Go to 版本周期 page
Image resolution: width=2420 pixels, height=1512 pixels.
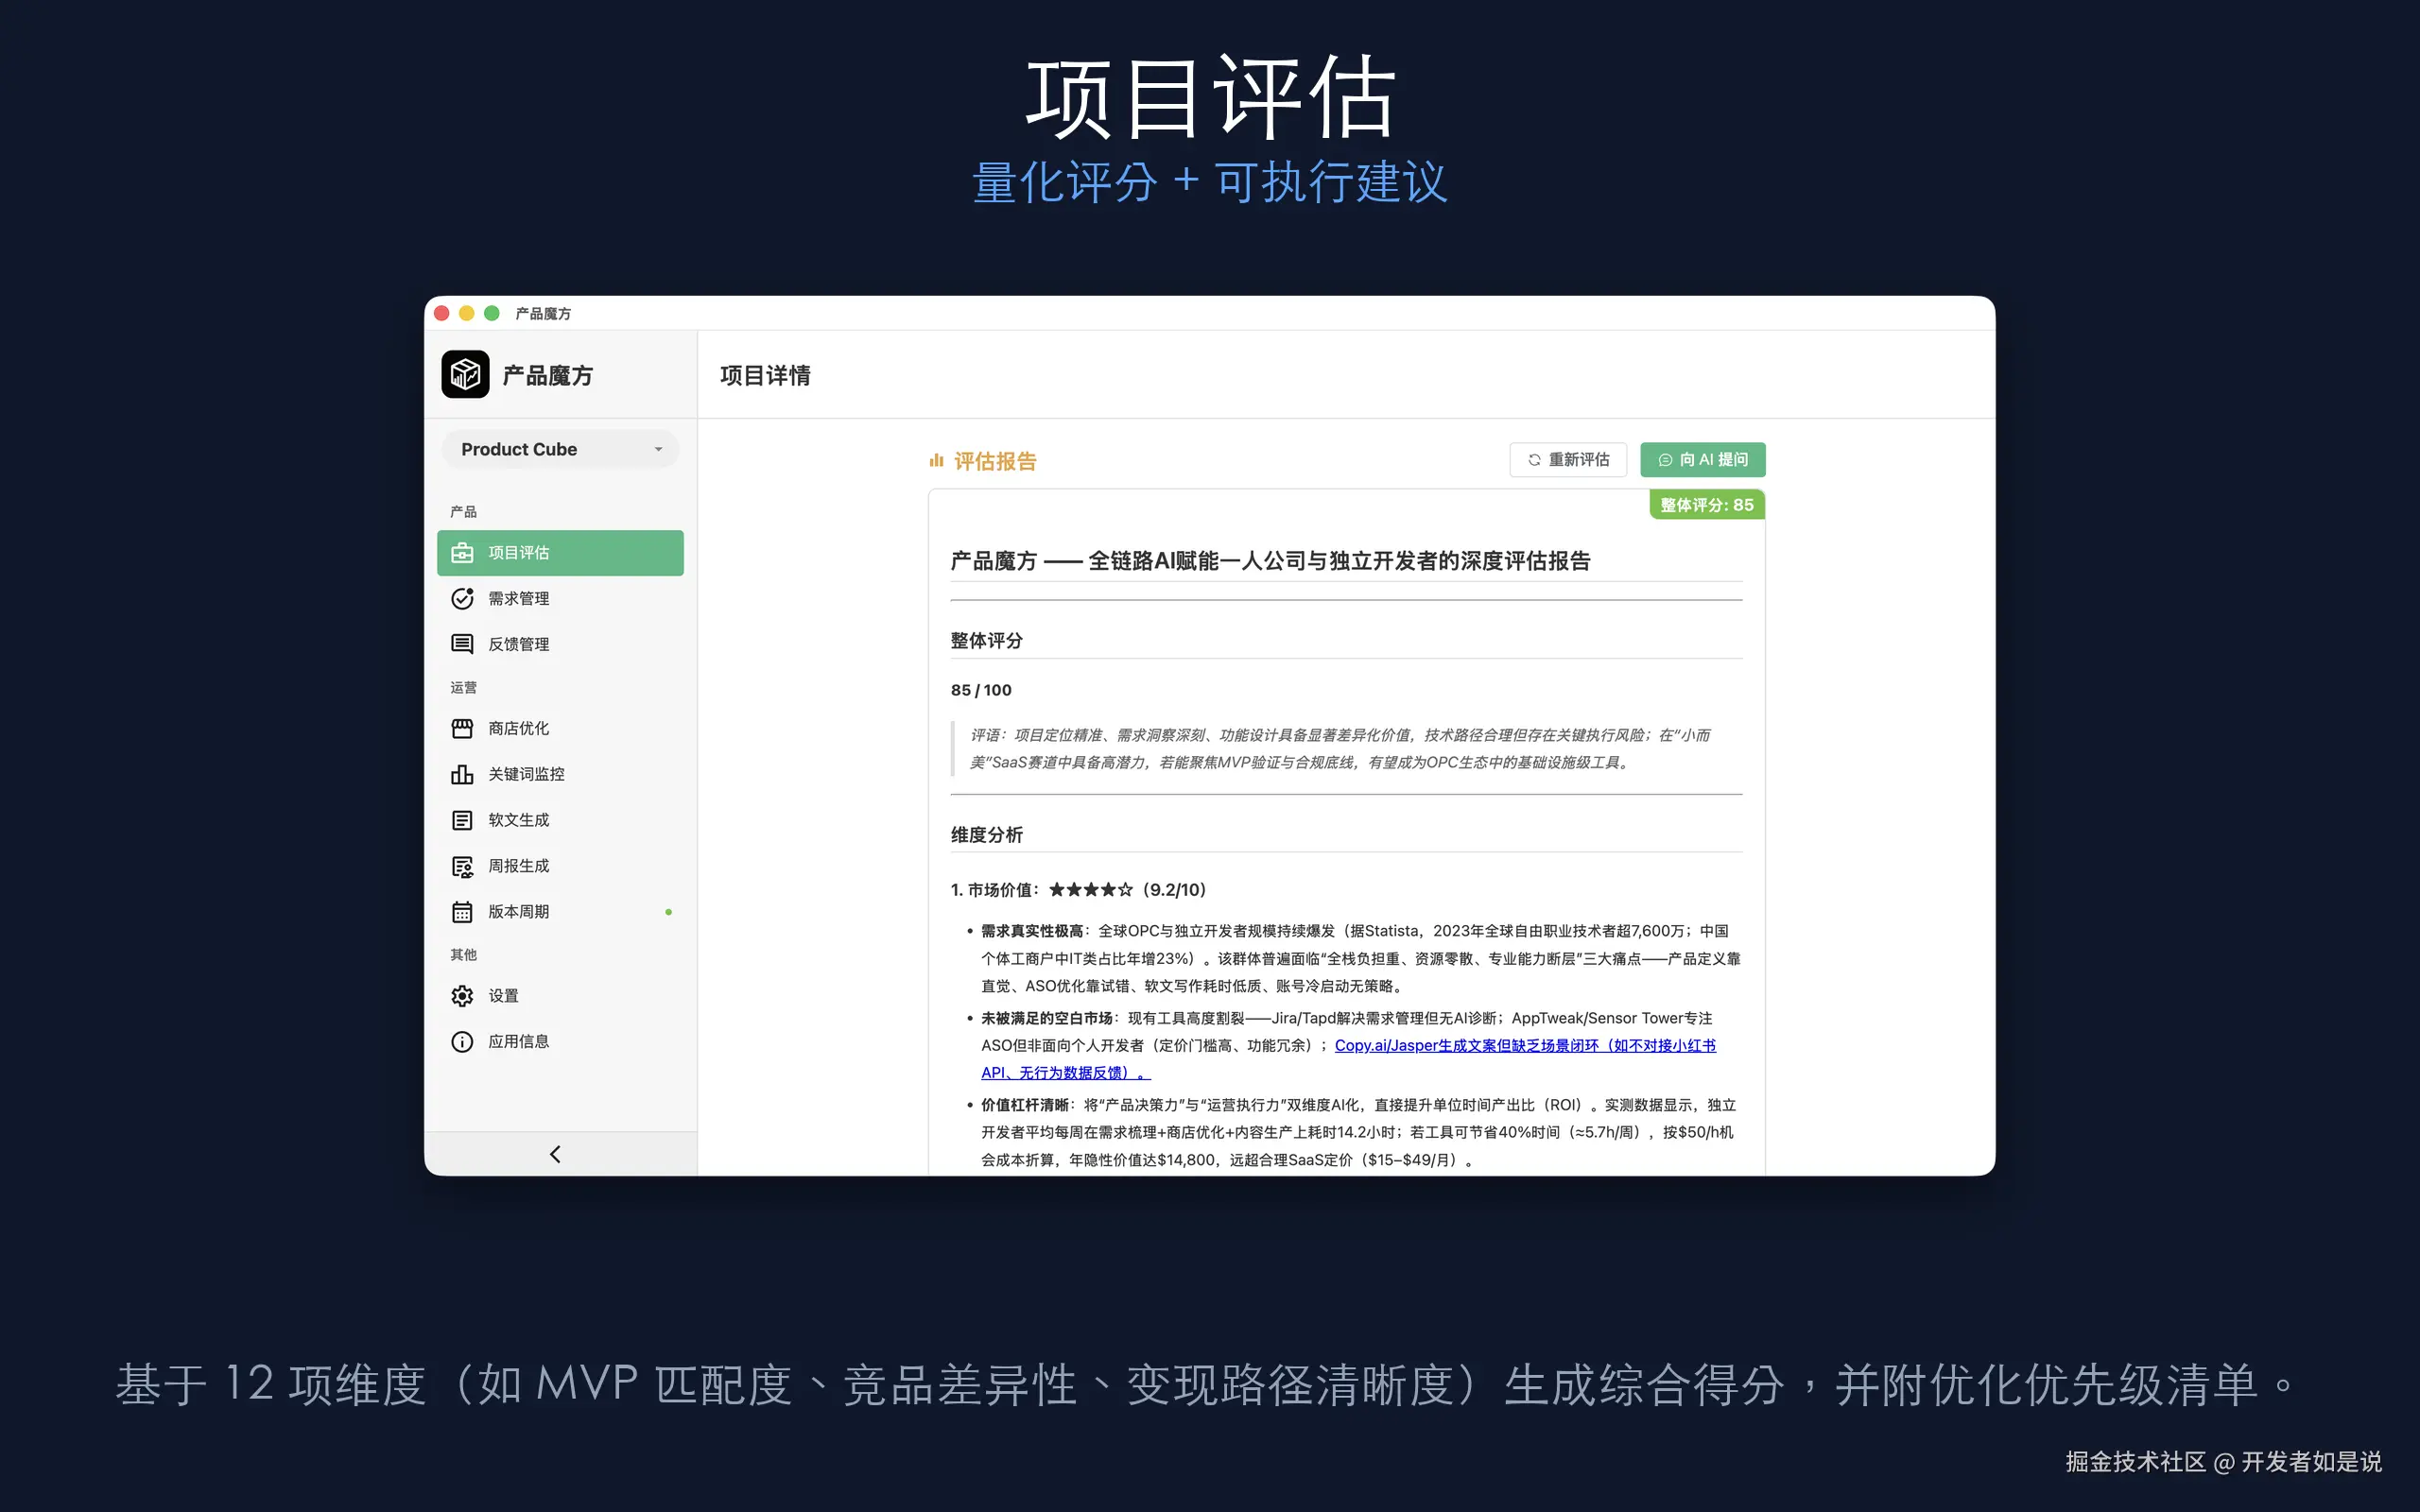(560, 912)
